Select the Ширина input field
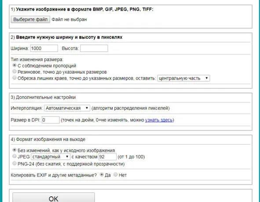Viewport: 260px width, 202px height. (x=44, y=48)
